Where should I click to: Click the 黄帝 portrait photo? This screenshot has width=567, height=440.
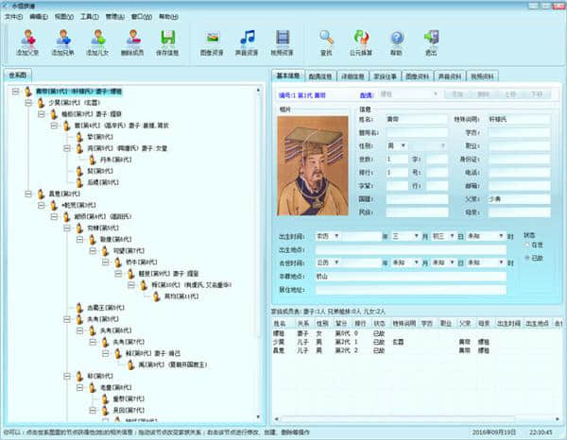(x=313, y=165)
